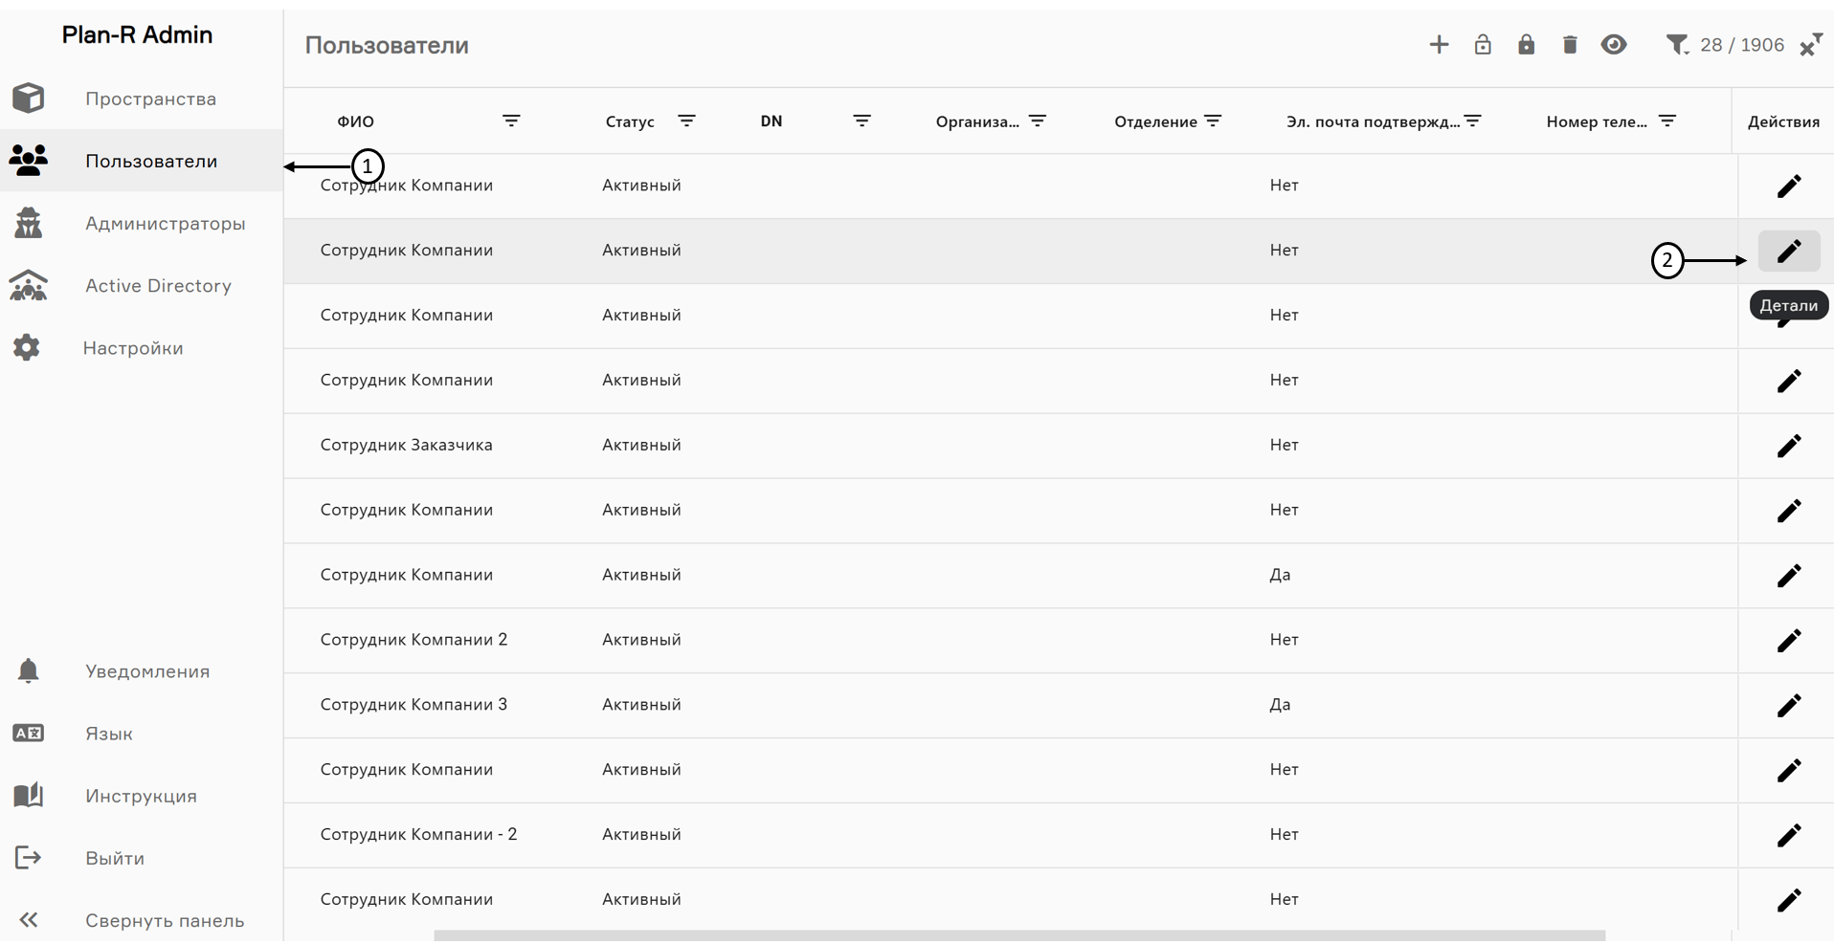Click the collapse arrows icon in top-right corner

tap(1810, 45)
